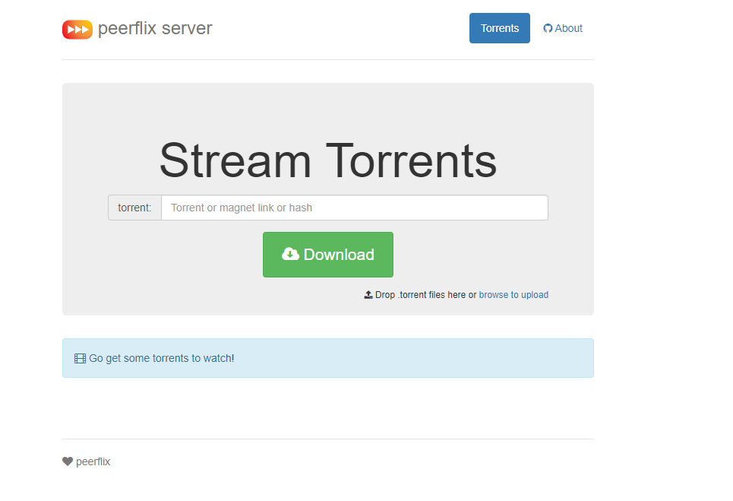Click the GitHub octocat icon beside About
Screen dimensions: 733x501
pos(547,27)
